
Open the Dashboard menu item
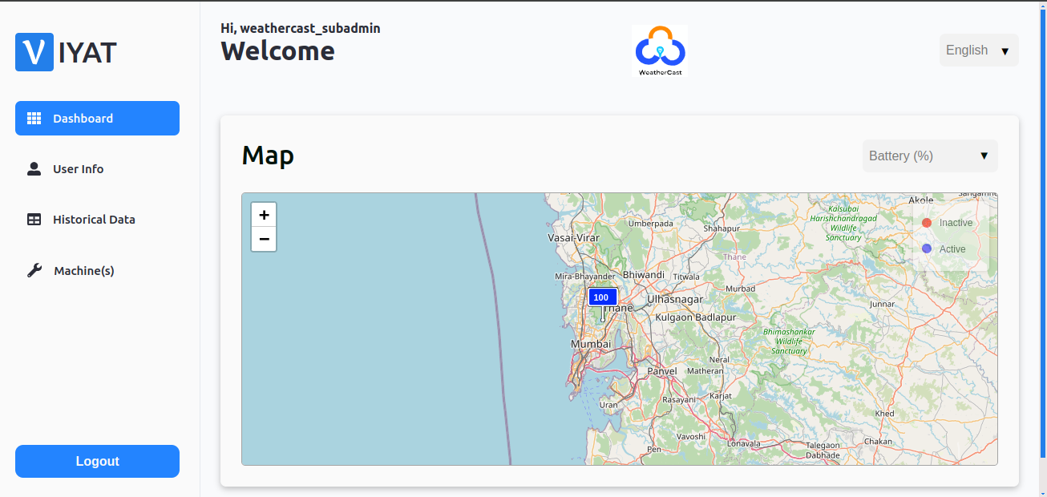tap(97, 119)
